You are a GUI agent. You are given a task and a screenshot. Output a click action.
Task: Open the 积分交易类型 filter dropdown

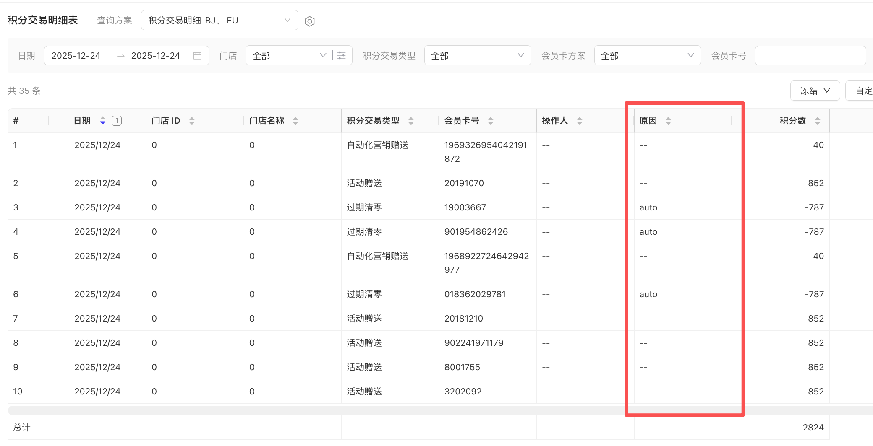477,56
